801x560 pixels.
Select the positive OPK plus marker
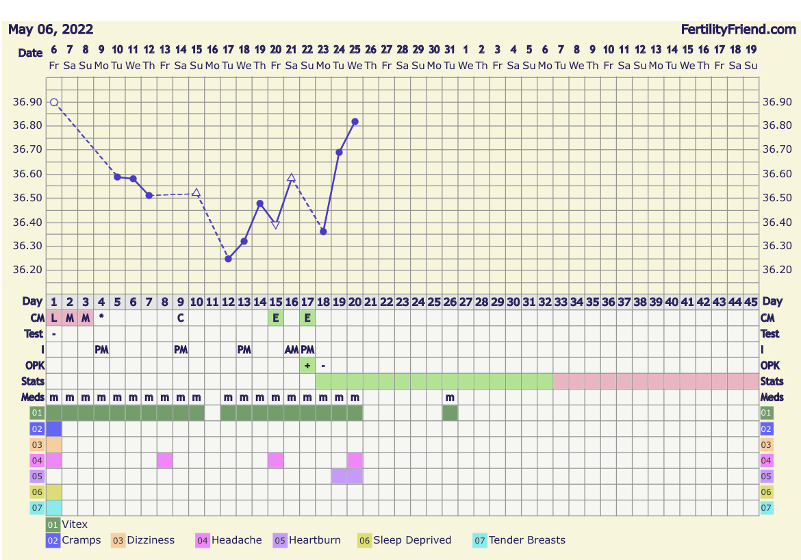(x=307, y=366)
